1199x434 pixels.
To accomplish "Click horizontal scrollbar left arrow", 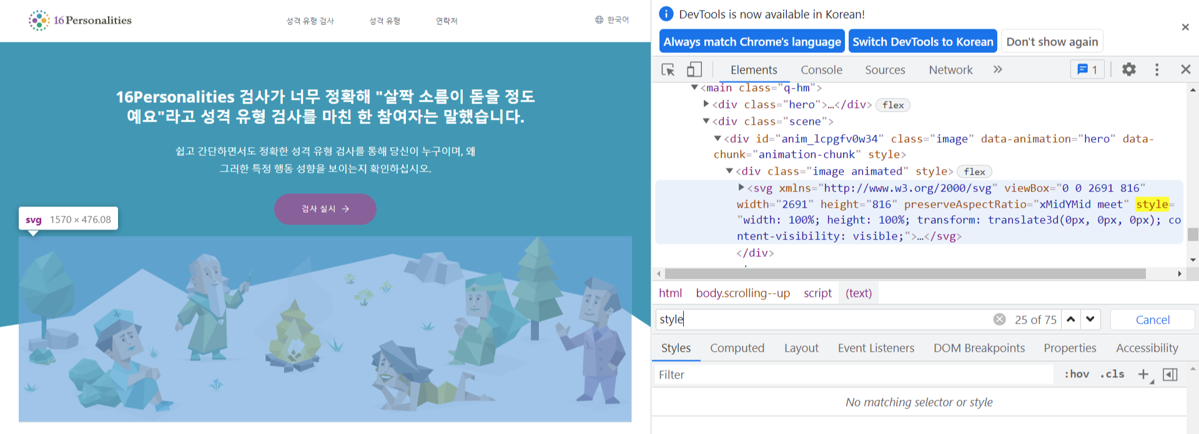I will click(659, 274).
